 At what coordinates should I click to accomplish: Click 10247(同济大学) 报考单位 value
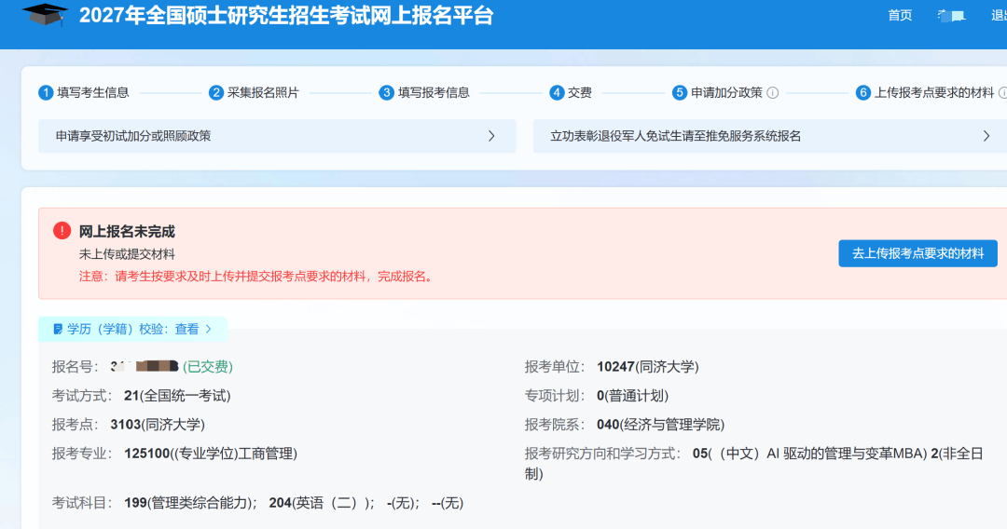click(x=647, y=367)
